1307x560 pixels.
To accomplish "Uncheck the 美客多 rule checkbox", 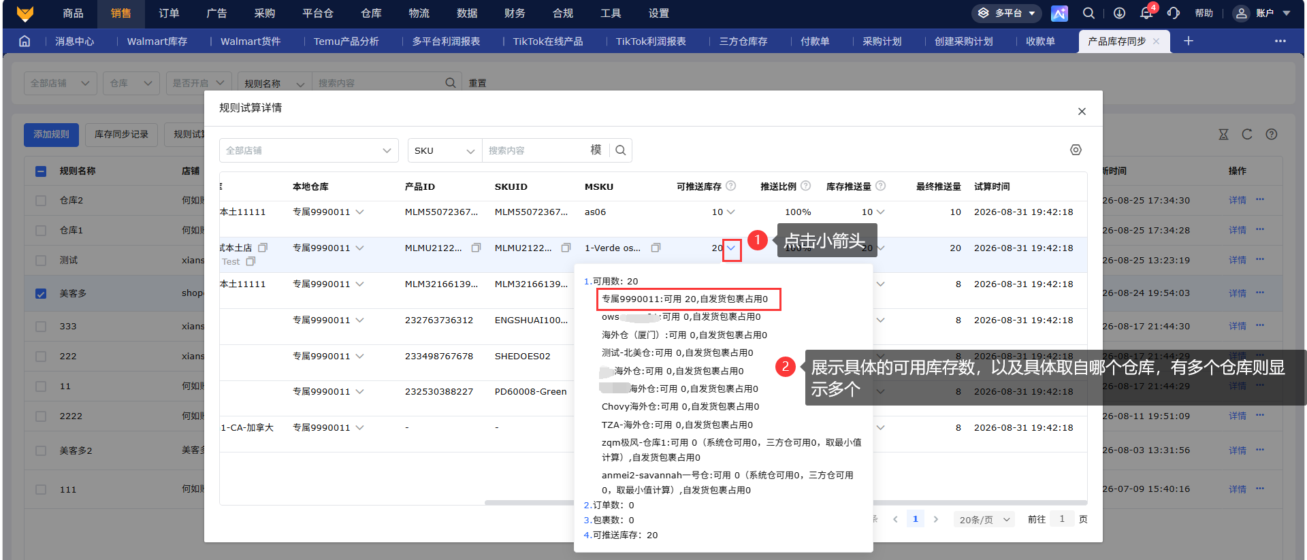I will click(x=41, y=294).
